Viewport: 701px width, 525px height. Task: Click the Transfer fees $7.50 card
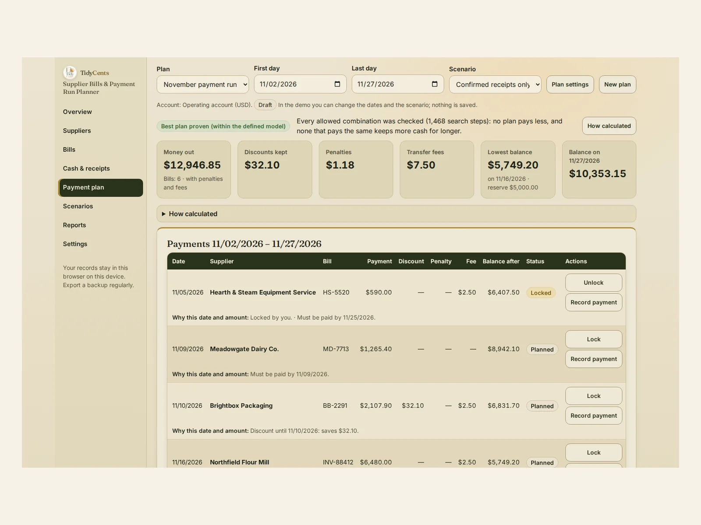coord(437,170)
